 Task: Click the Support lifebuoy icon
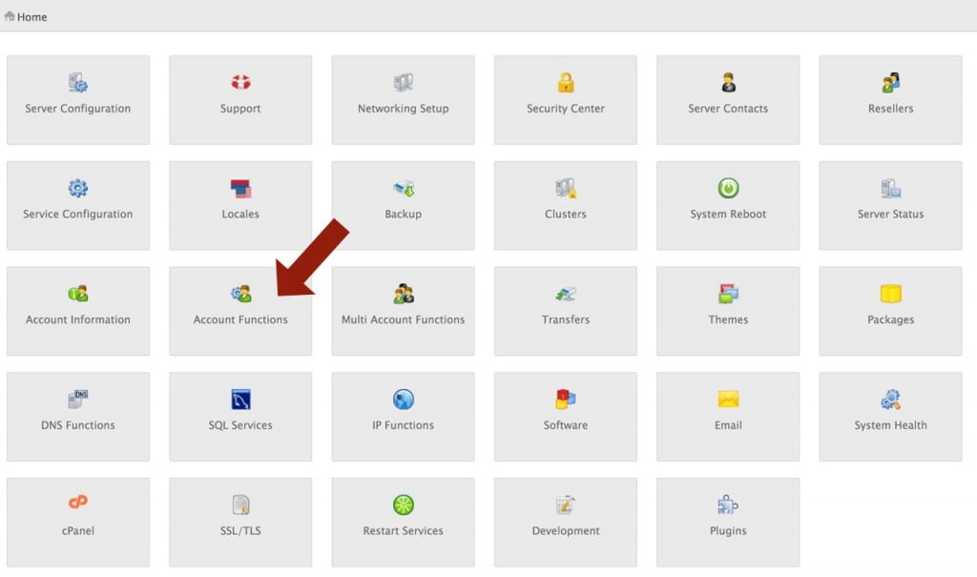(240, 82)
